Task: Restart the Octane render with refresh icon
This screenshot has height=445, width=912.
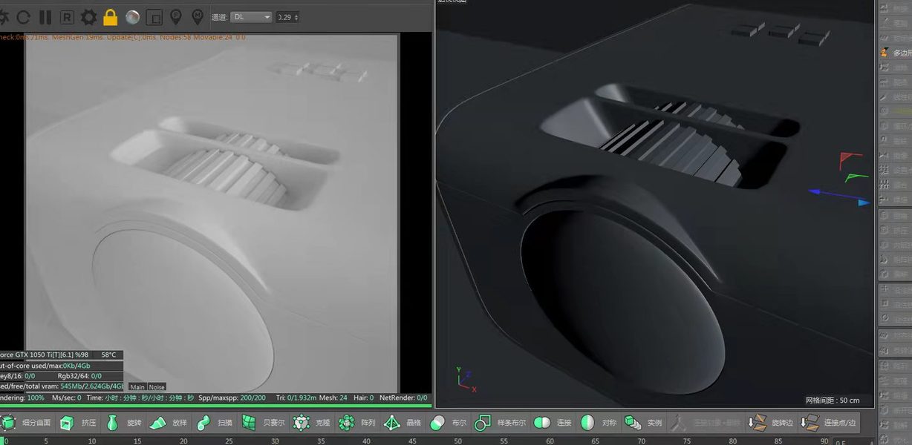Action: 23,17
